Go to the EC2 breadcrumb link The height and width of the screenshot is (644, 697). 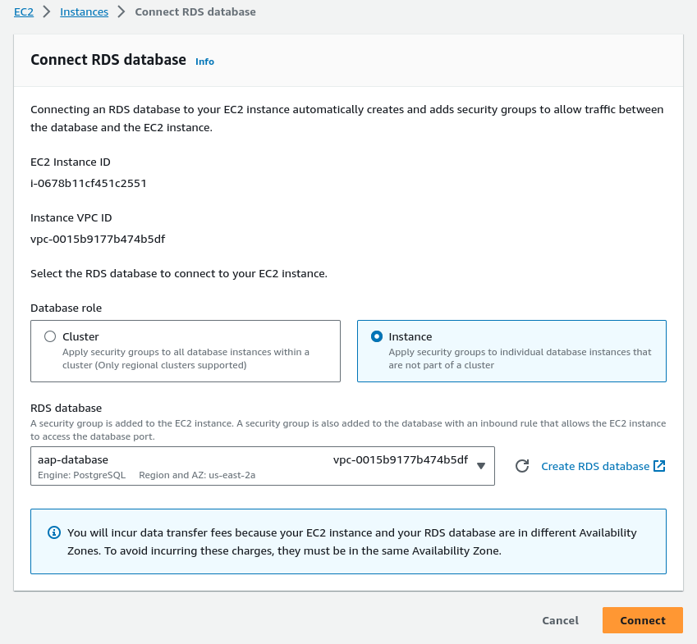coord(24,12)
